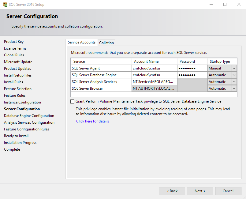Expand Startup Type for SQL Server Database Engine
The image size is (246, 199).
pos(234,75)
